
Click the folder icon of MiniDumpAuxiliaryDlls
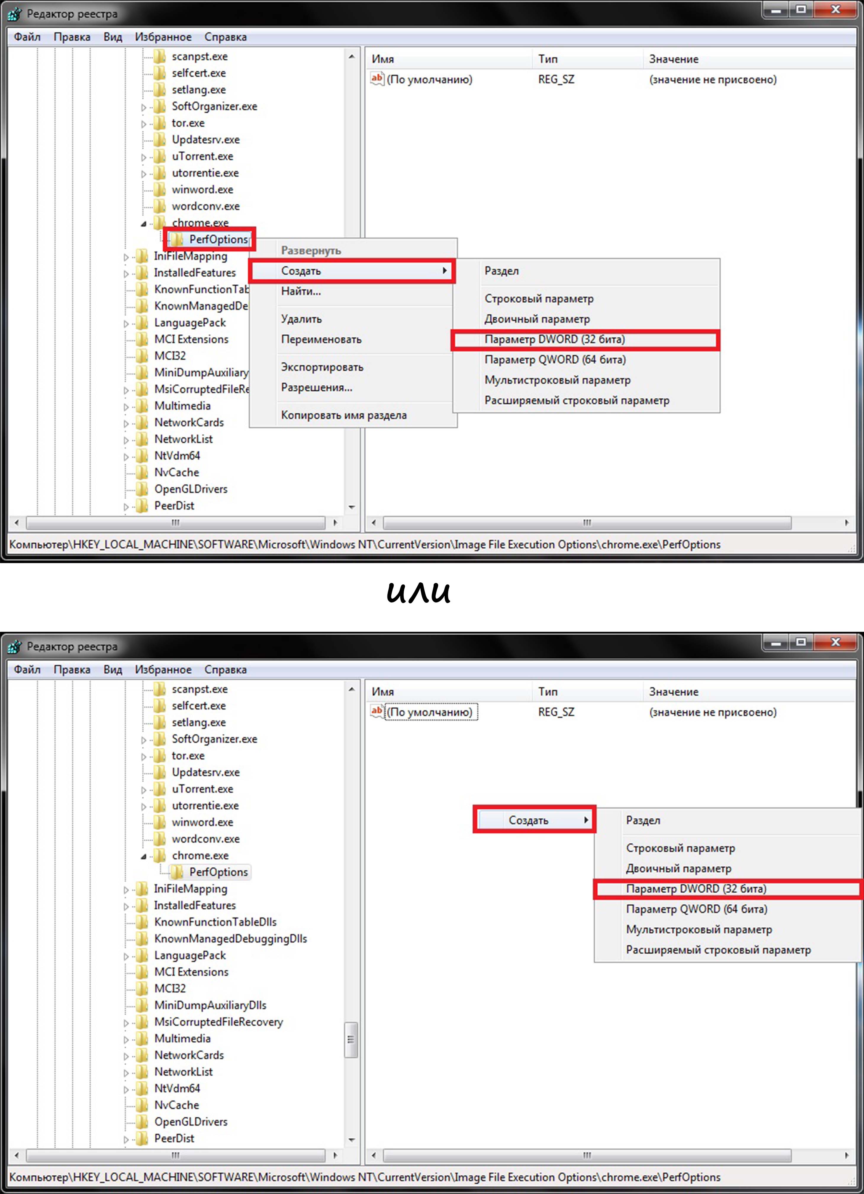142,1005
